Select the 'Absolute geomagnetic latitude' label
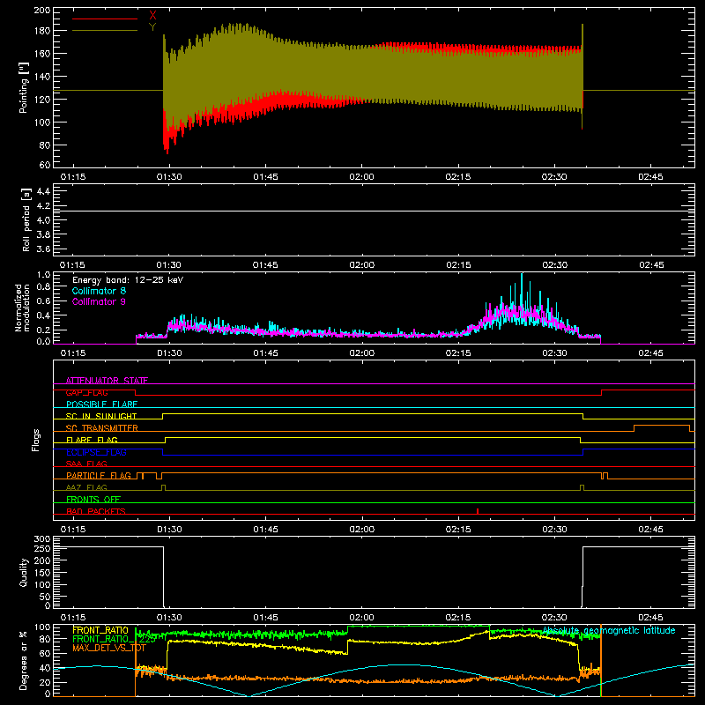Viewport: 705px width, 705px height. [x=609, y=630]
